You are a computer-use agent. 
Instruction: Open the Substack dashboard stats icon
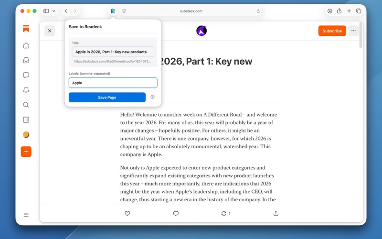[x=26, y=120]
